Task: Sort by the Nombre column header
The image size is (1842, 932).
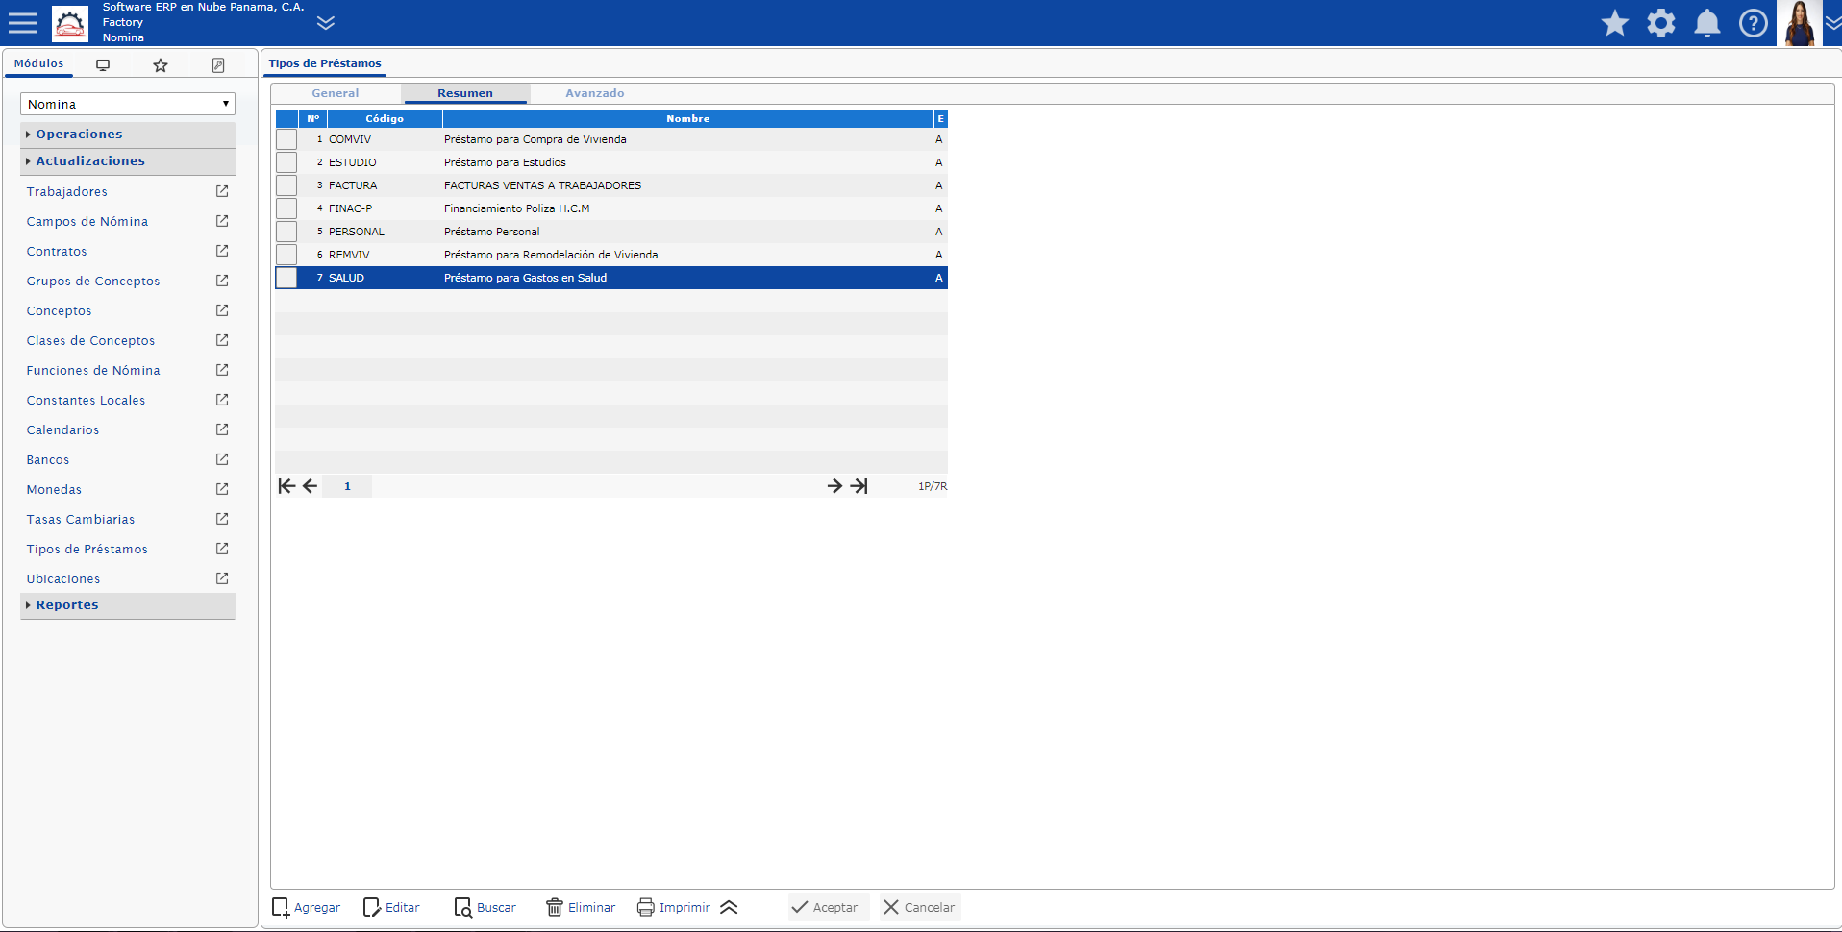Action: click(688, 118)
